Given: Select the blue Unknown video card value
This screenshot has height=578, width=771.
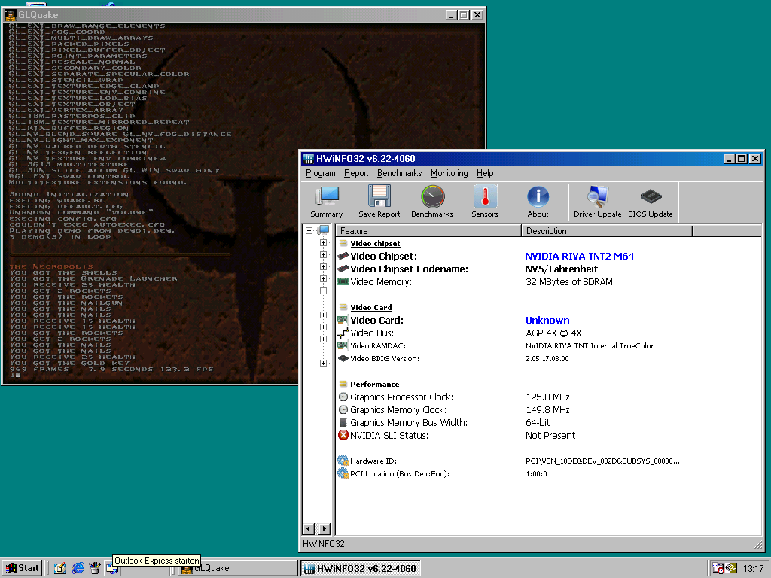Looking at the screenshot, I should pyautogui.click(x=547, y=320).
